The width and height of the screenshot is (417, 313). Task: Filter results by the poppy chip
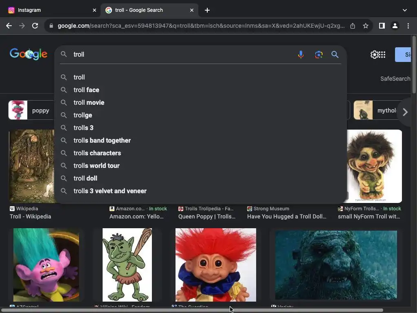(31, 110)
